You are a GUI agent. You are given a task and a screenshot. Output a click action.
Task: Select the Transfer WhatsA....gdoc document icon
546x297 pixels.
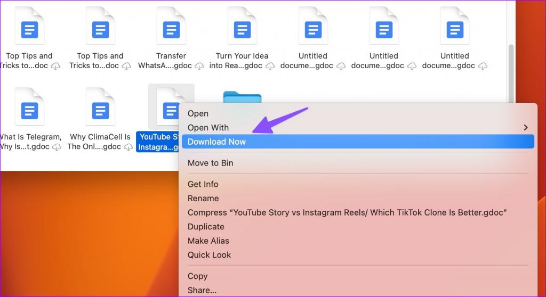coord(171,26)
